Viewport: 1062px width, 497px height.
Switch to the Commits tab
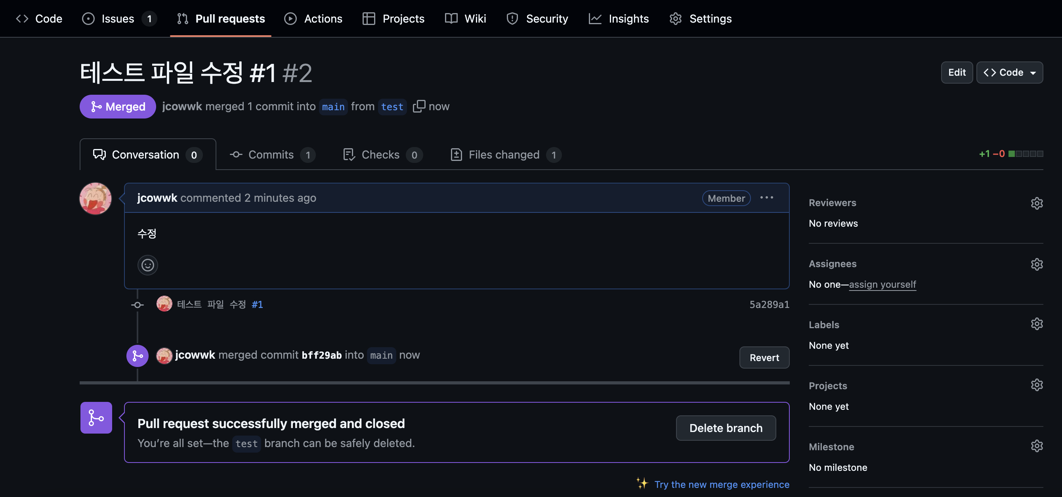(272, 155)
